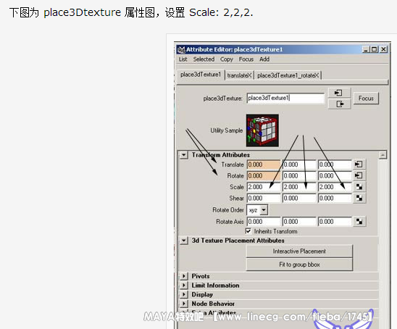397x329 pixels.
Task: Click the Rotate Z value field
Action: click(335, 176)
